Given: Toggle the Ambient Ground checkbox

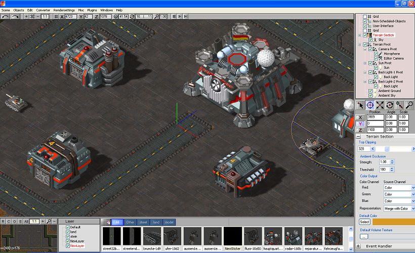Looking at the screenshot, I should tap(370, 91).
